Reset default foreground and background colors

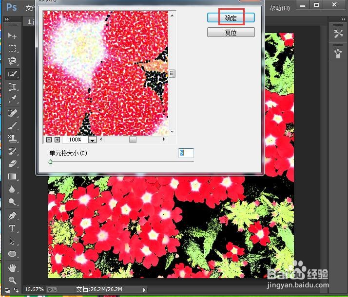pyautogui.click(x=7, y=290)
